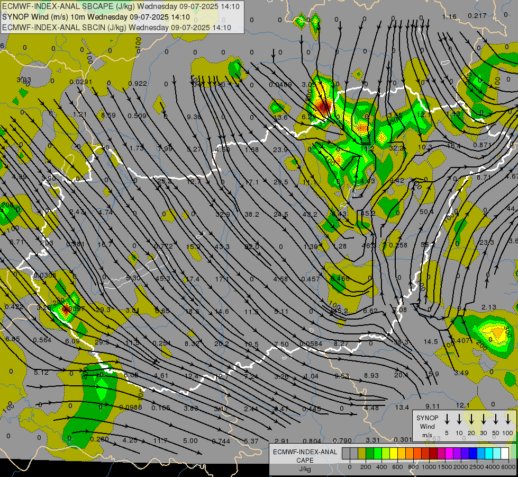This screenshot has height=477, width=518.
Task: Click the 4.25 value on the map
Action: click(x=130, y=440)
